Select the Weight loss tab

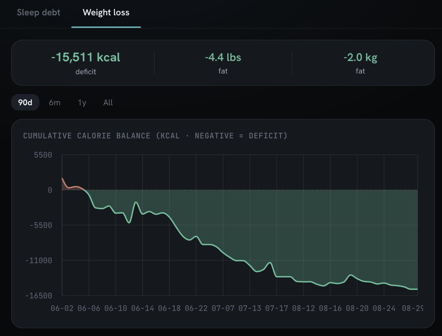click(106, 13)
